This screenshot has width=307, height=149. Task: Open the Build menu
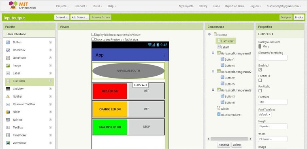(x=98, y=6)
